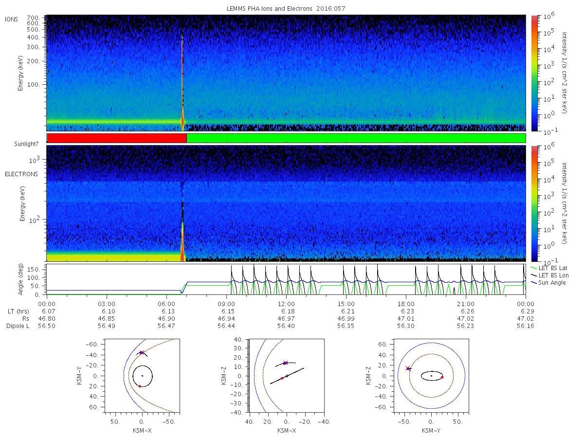
Task: Click the spacecraft marker in the KSM-X/KSM-Y plot
Action: (142, 352)
